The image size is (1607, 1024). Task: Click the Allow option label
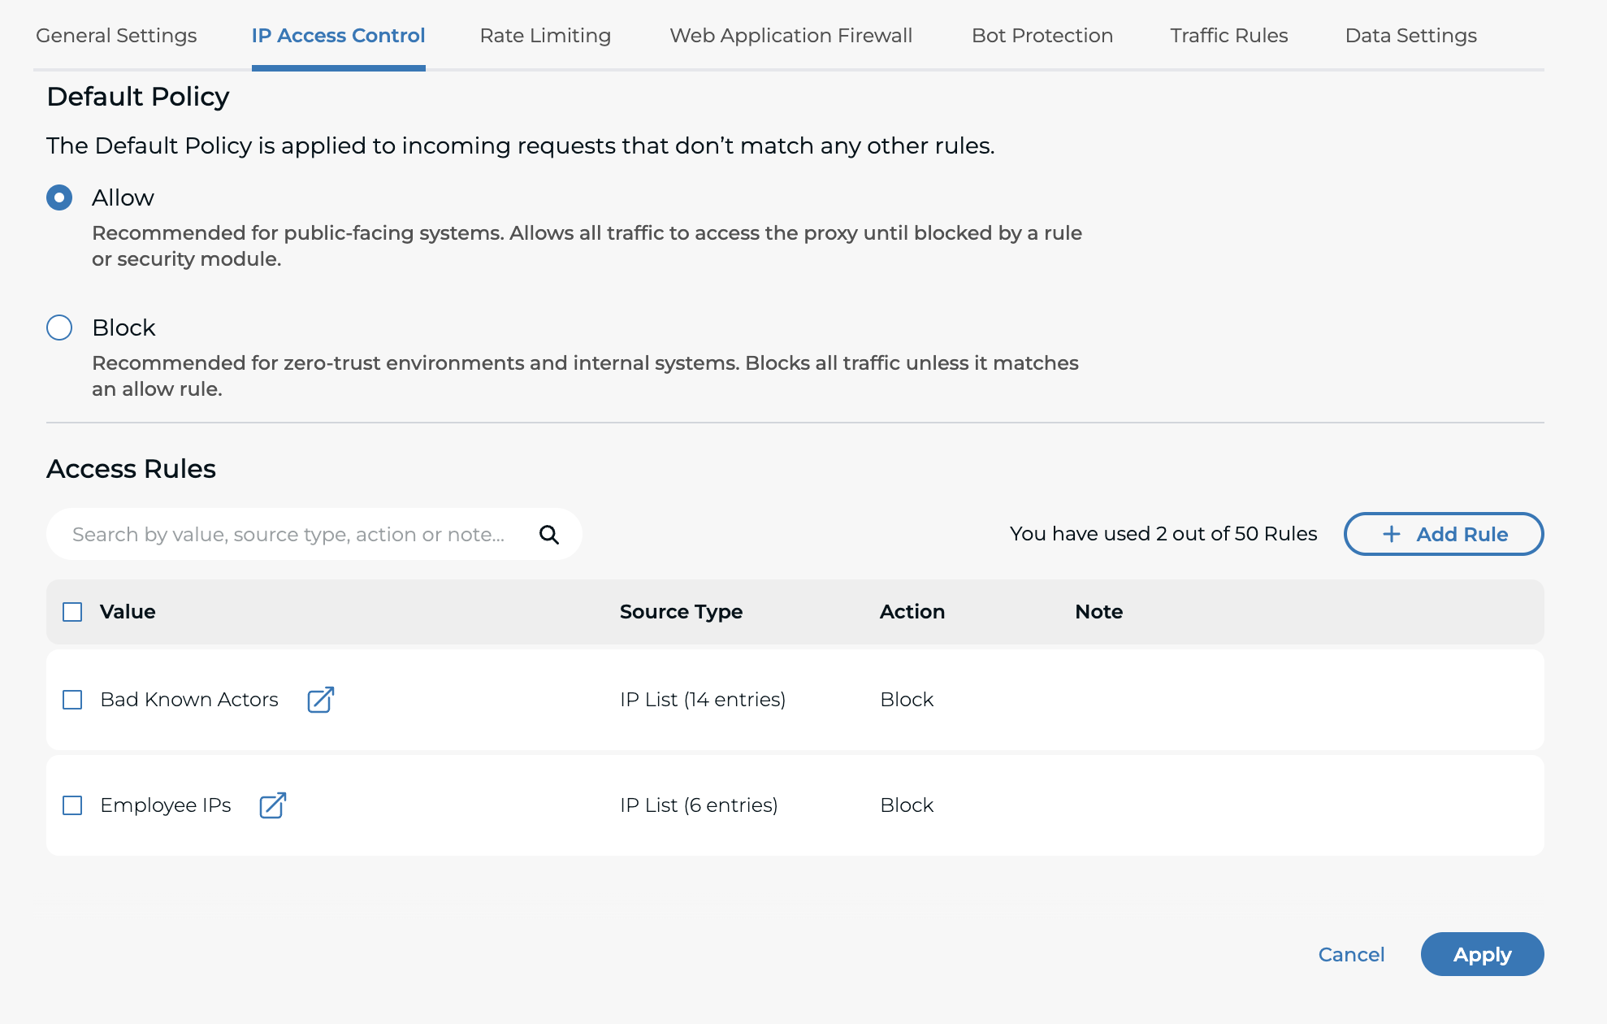coord(123,197)
